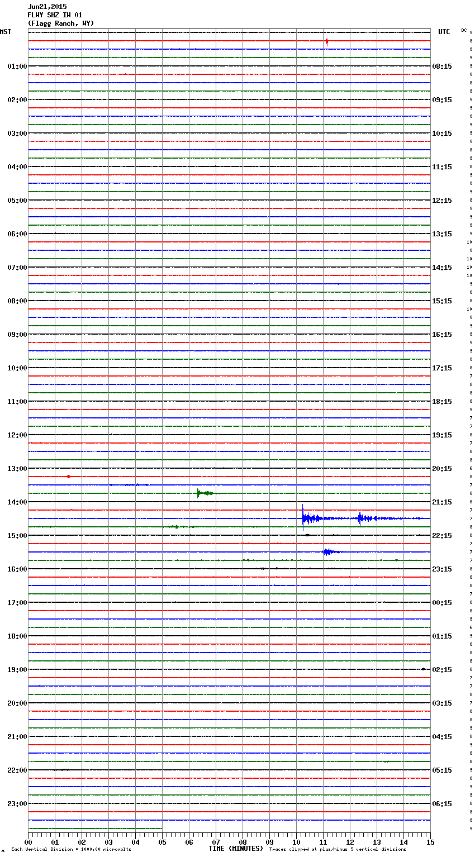Click the UTC timezone header

tap(444, 32)
